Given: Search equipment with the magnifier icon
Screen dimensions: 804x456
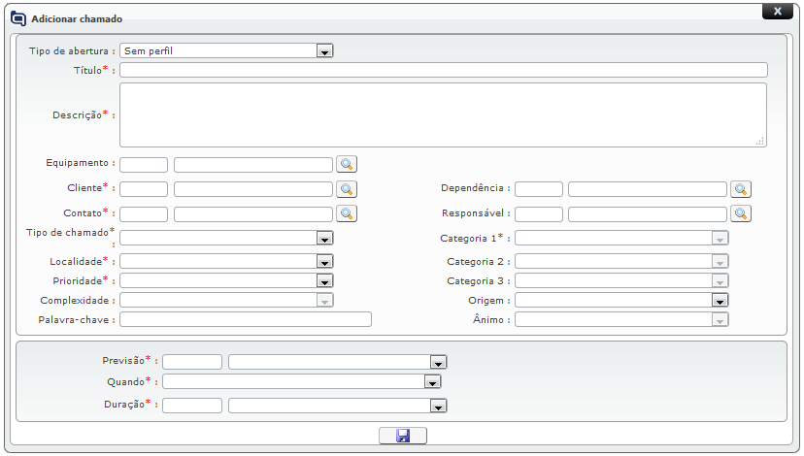Looking at the screenshot, I should 347,164.
